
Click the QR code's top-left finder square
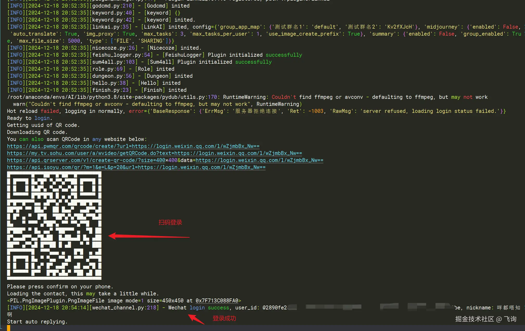20,187
